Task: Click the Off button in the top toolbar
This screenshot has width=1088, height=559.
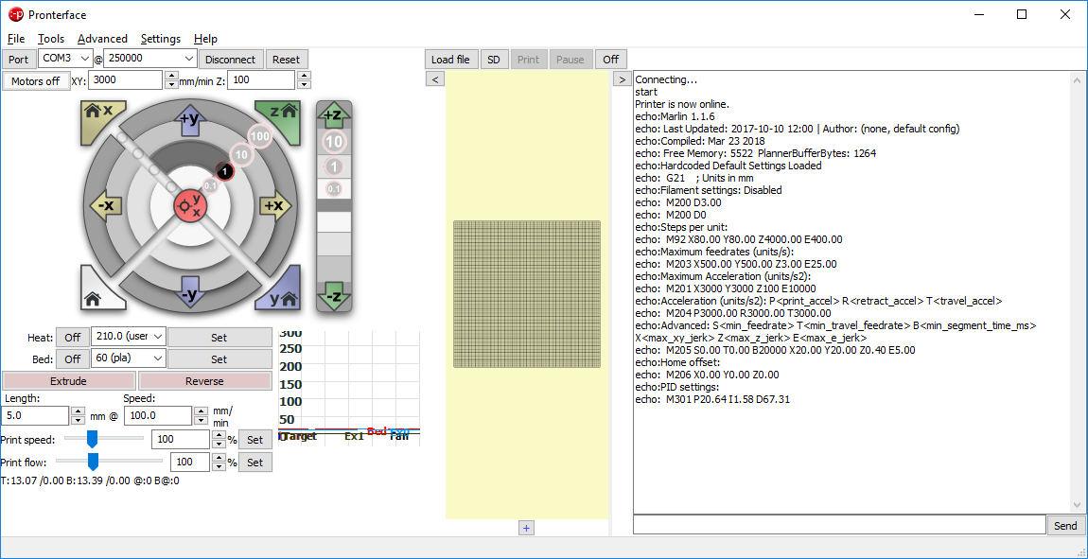Action: 610,60
